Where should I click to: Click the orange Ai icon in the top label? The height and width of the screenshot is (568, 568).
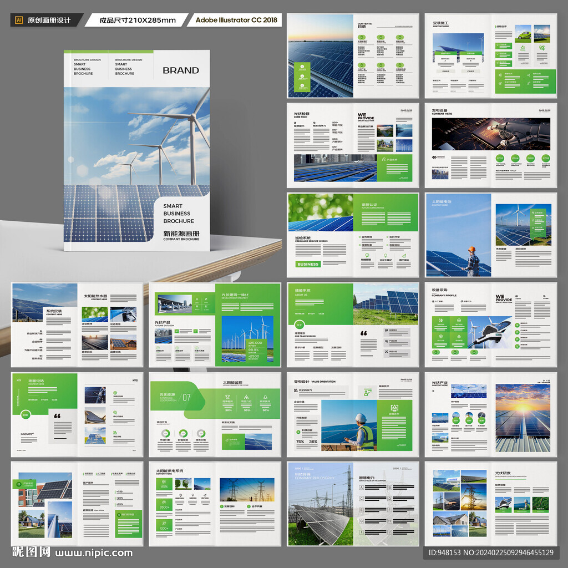[19, 21]
